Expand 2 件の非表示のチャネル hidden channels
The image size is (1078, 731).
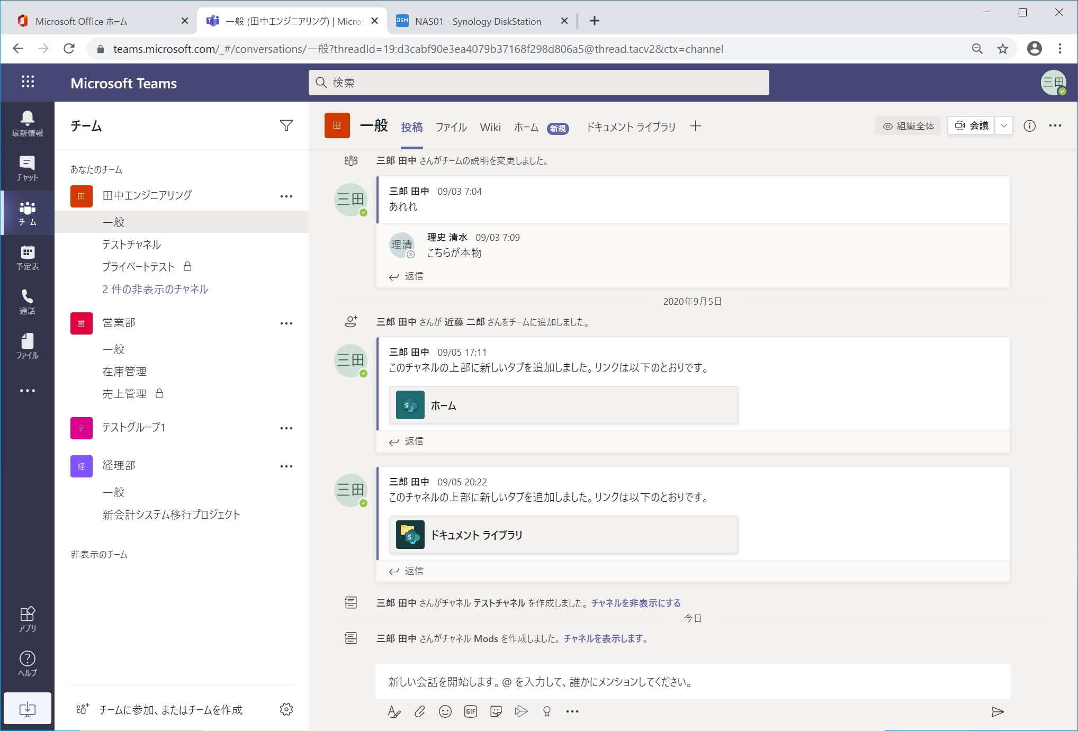pyautogui.click(x=155, y=289)
